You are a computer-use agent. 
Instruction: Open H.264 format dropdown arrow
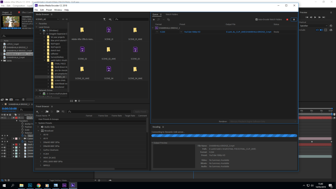pyautogui.click(x=157, y=32)
